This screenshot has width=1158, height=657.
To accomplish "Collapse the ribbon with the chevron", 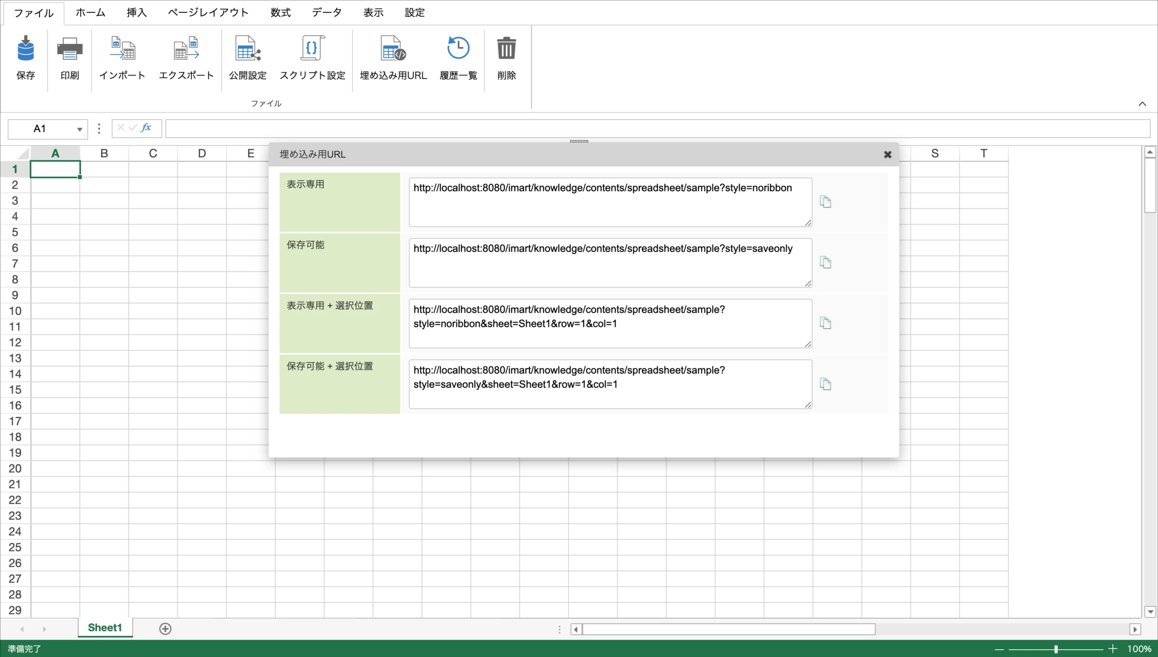I will tap(1142, 104).
